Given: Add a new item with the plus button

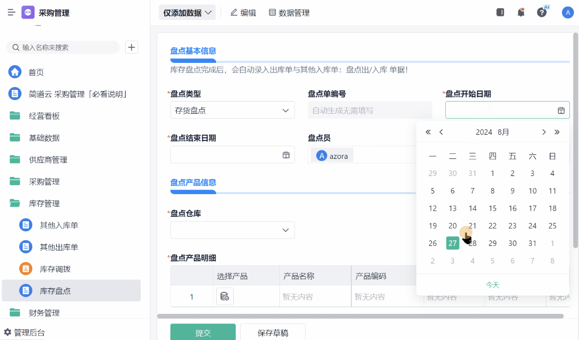Looking at the screenshot, I should (132, 47).
